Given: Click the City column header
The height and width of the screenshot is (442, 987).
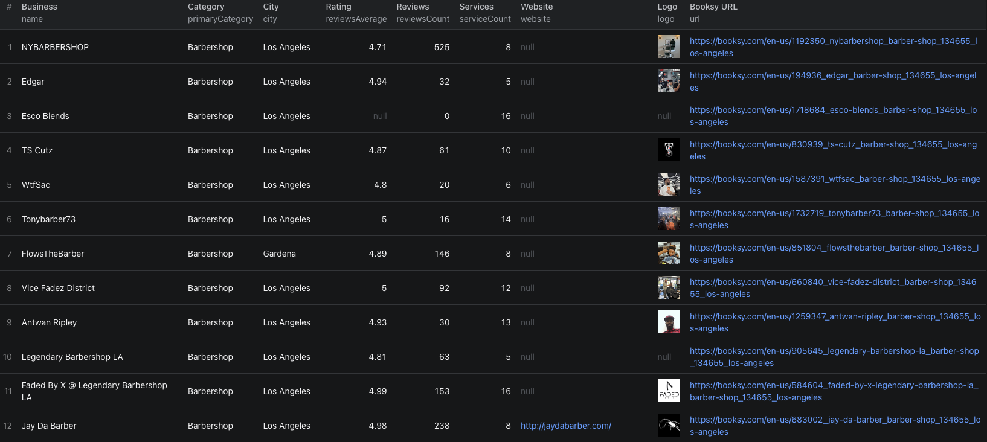Looking at the screenshot, I should coord(271,13).
